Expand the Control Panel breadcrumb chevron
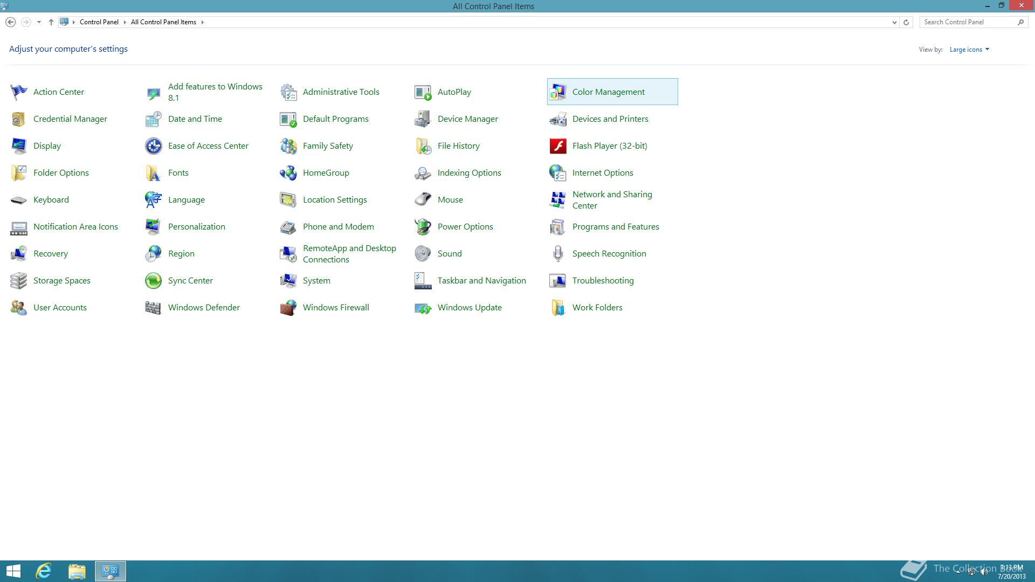This screenshot has width=1035, height=582. [x=125, y=22]
